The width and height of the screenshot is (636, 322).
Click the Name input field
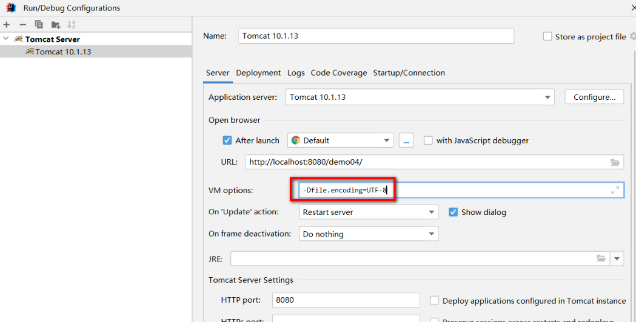376,36
